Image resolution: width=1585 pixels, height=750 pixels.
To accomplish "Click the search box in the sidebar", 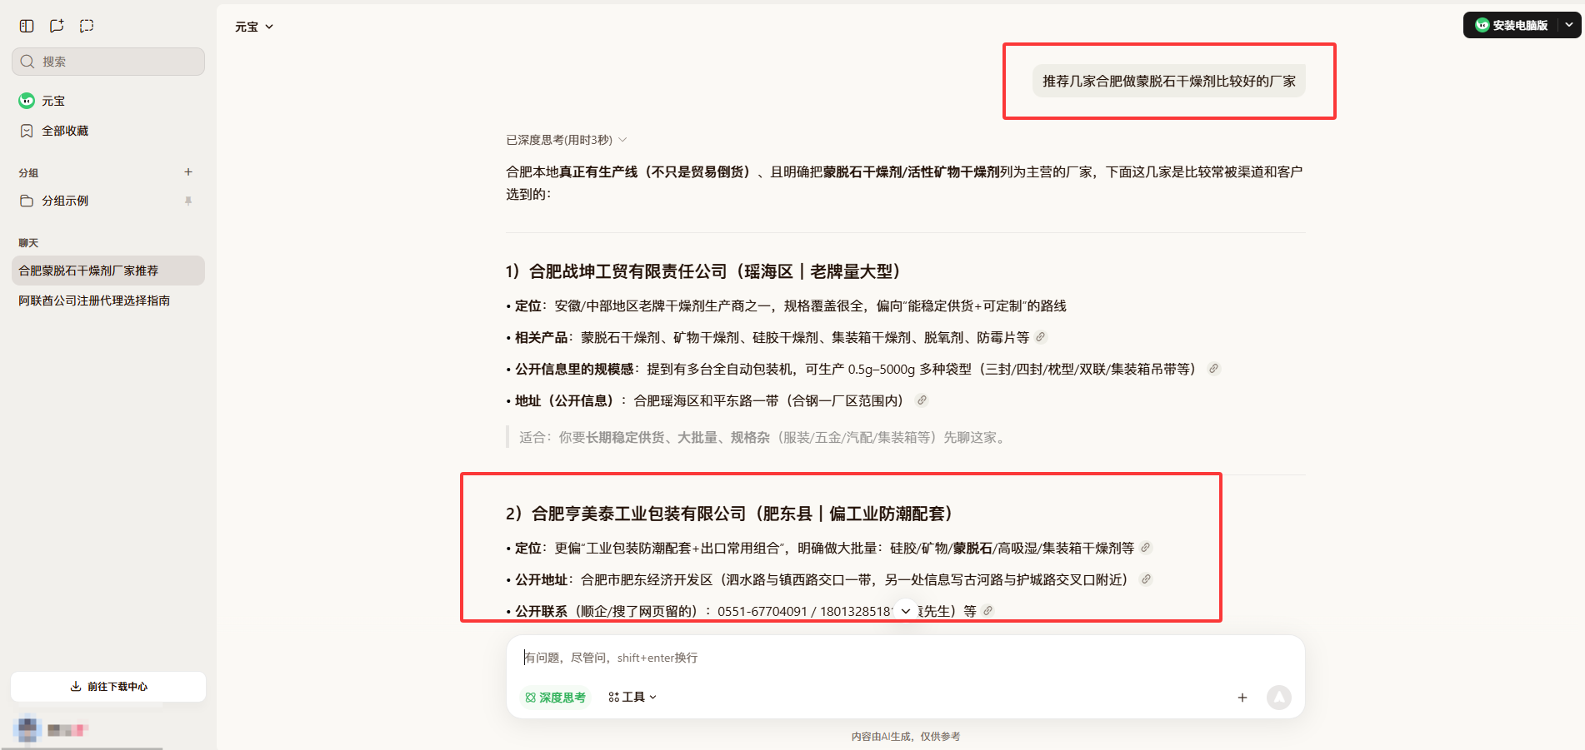I will point(108,62).
